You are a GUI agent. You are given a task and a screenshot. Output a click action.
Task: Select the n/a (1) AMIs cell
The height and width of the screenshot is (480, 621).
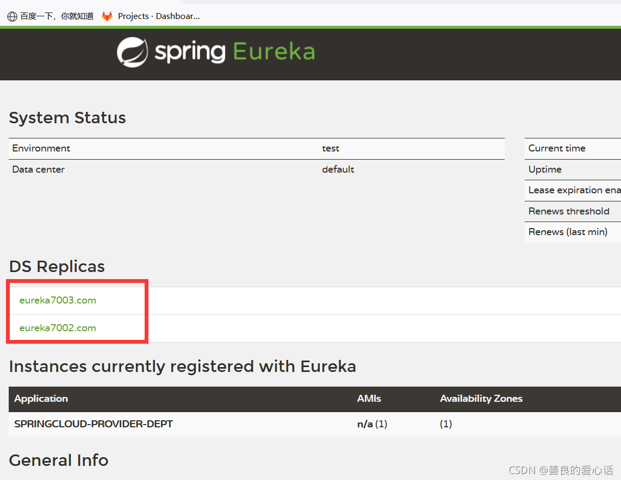[x=372, y=424]
